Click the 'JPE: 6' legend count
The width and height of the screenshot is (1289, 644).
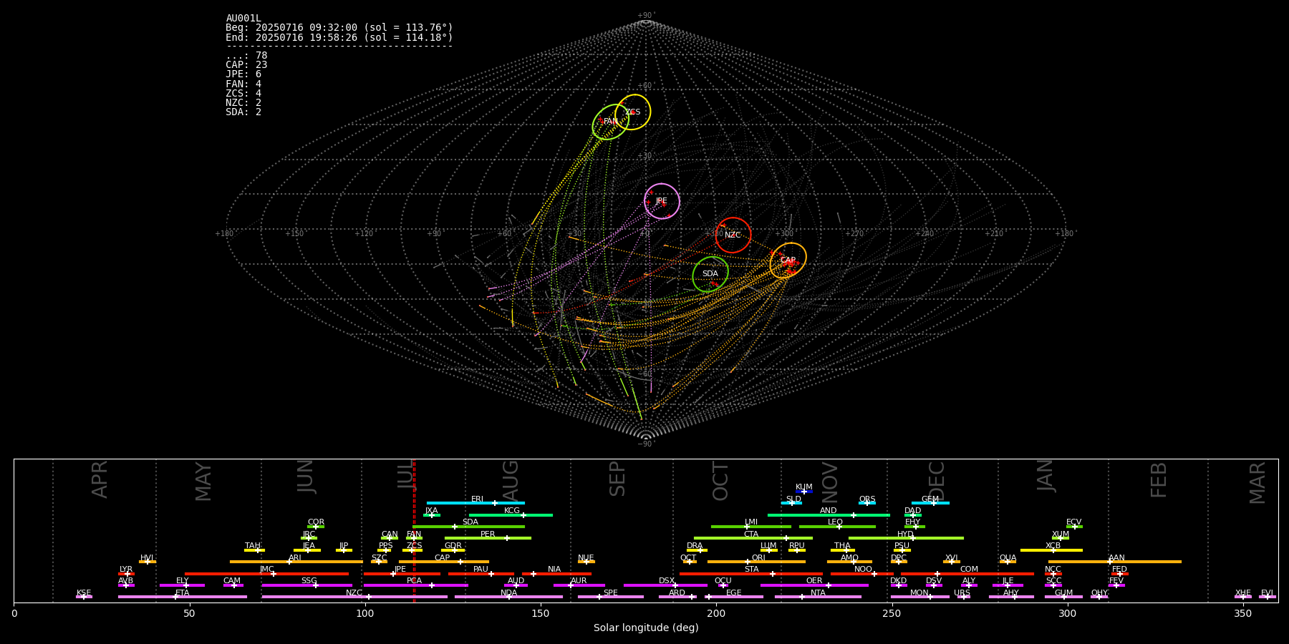[243, 74]
